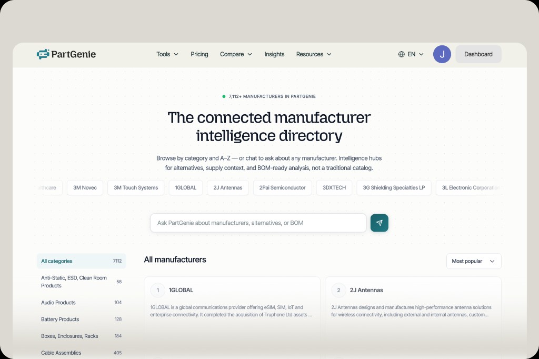Screen dimensions: 539x359
Task: Select the 3L Electronic Corporation chip
Action: pos(469,187)
